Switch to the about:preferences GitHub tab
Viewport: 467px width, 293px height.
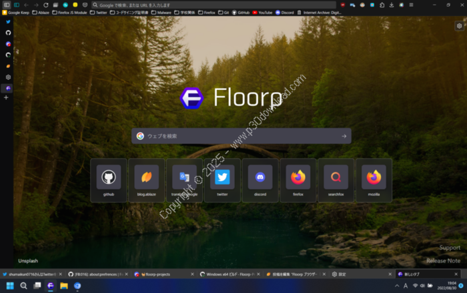coord(97,274)
